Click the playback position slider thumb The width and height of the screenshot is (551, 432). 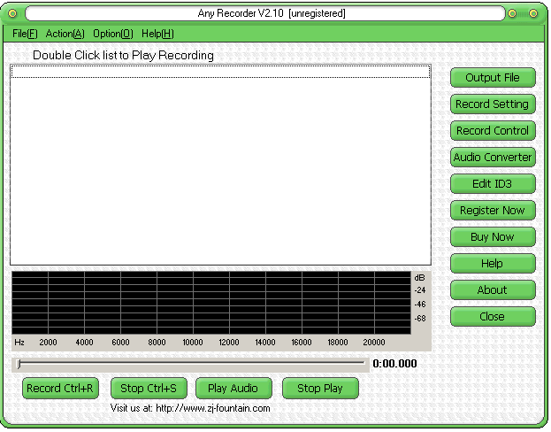point(19,365)
